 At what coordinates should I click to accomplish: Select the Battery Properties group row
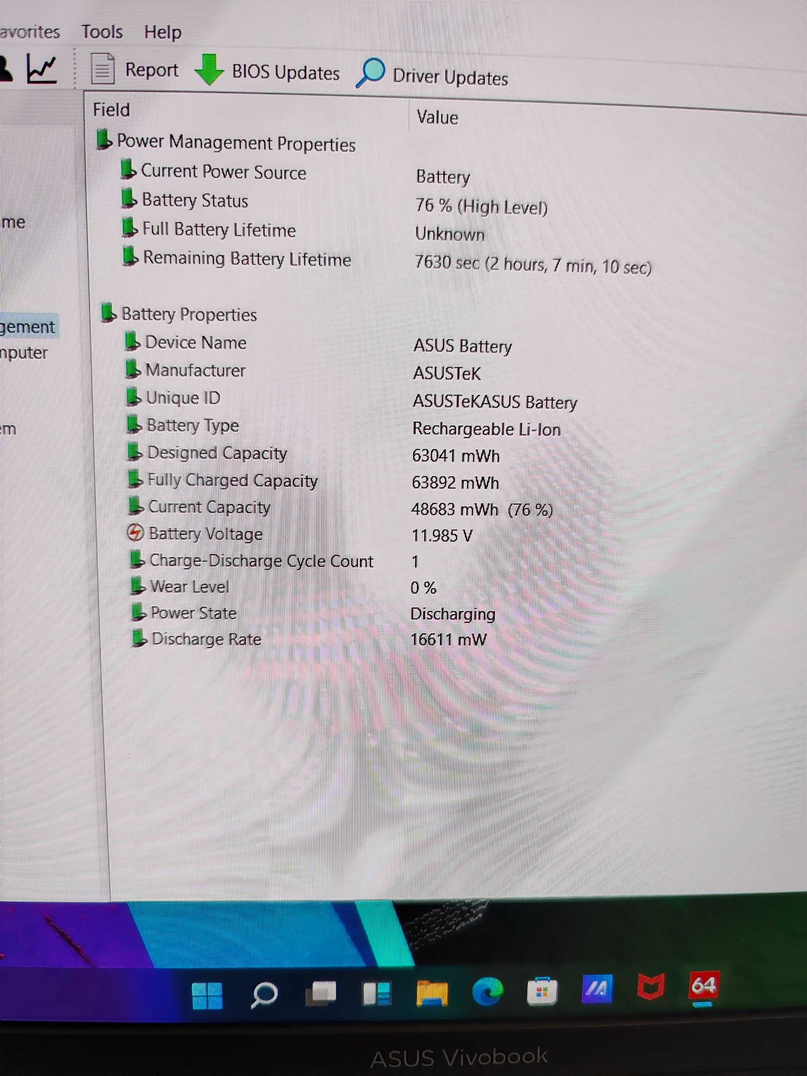(x=179, y=314)
